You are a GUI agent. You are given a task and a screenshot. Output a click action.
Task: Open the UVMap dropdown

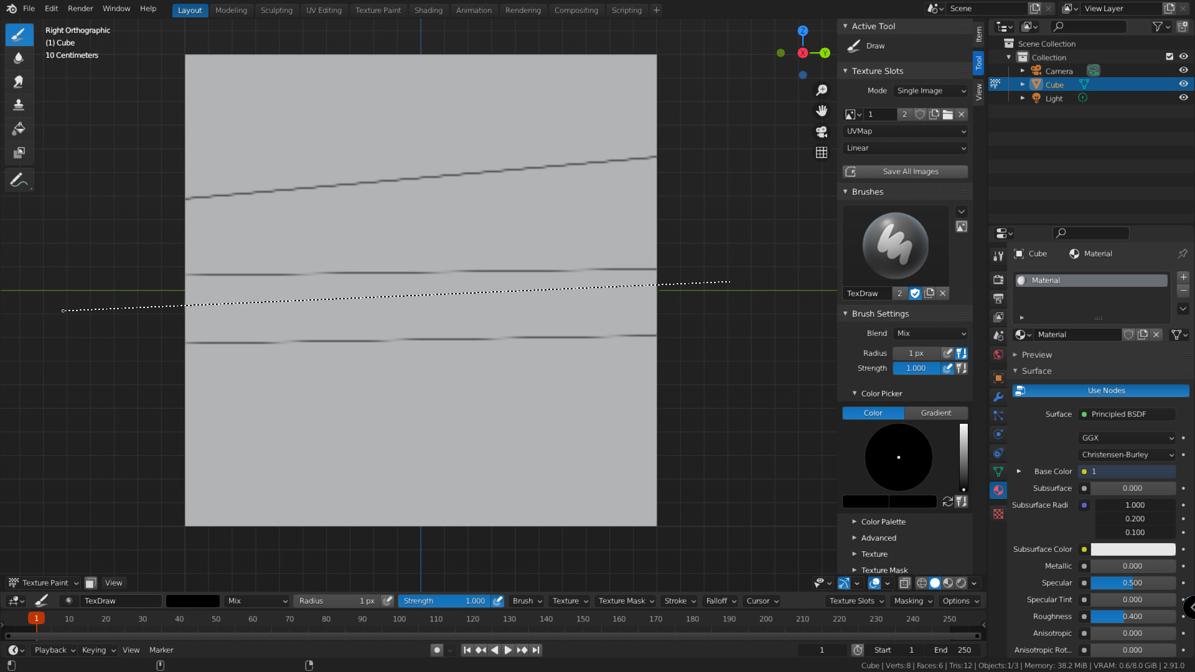coord(905,131)
